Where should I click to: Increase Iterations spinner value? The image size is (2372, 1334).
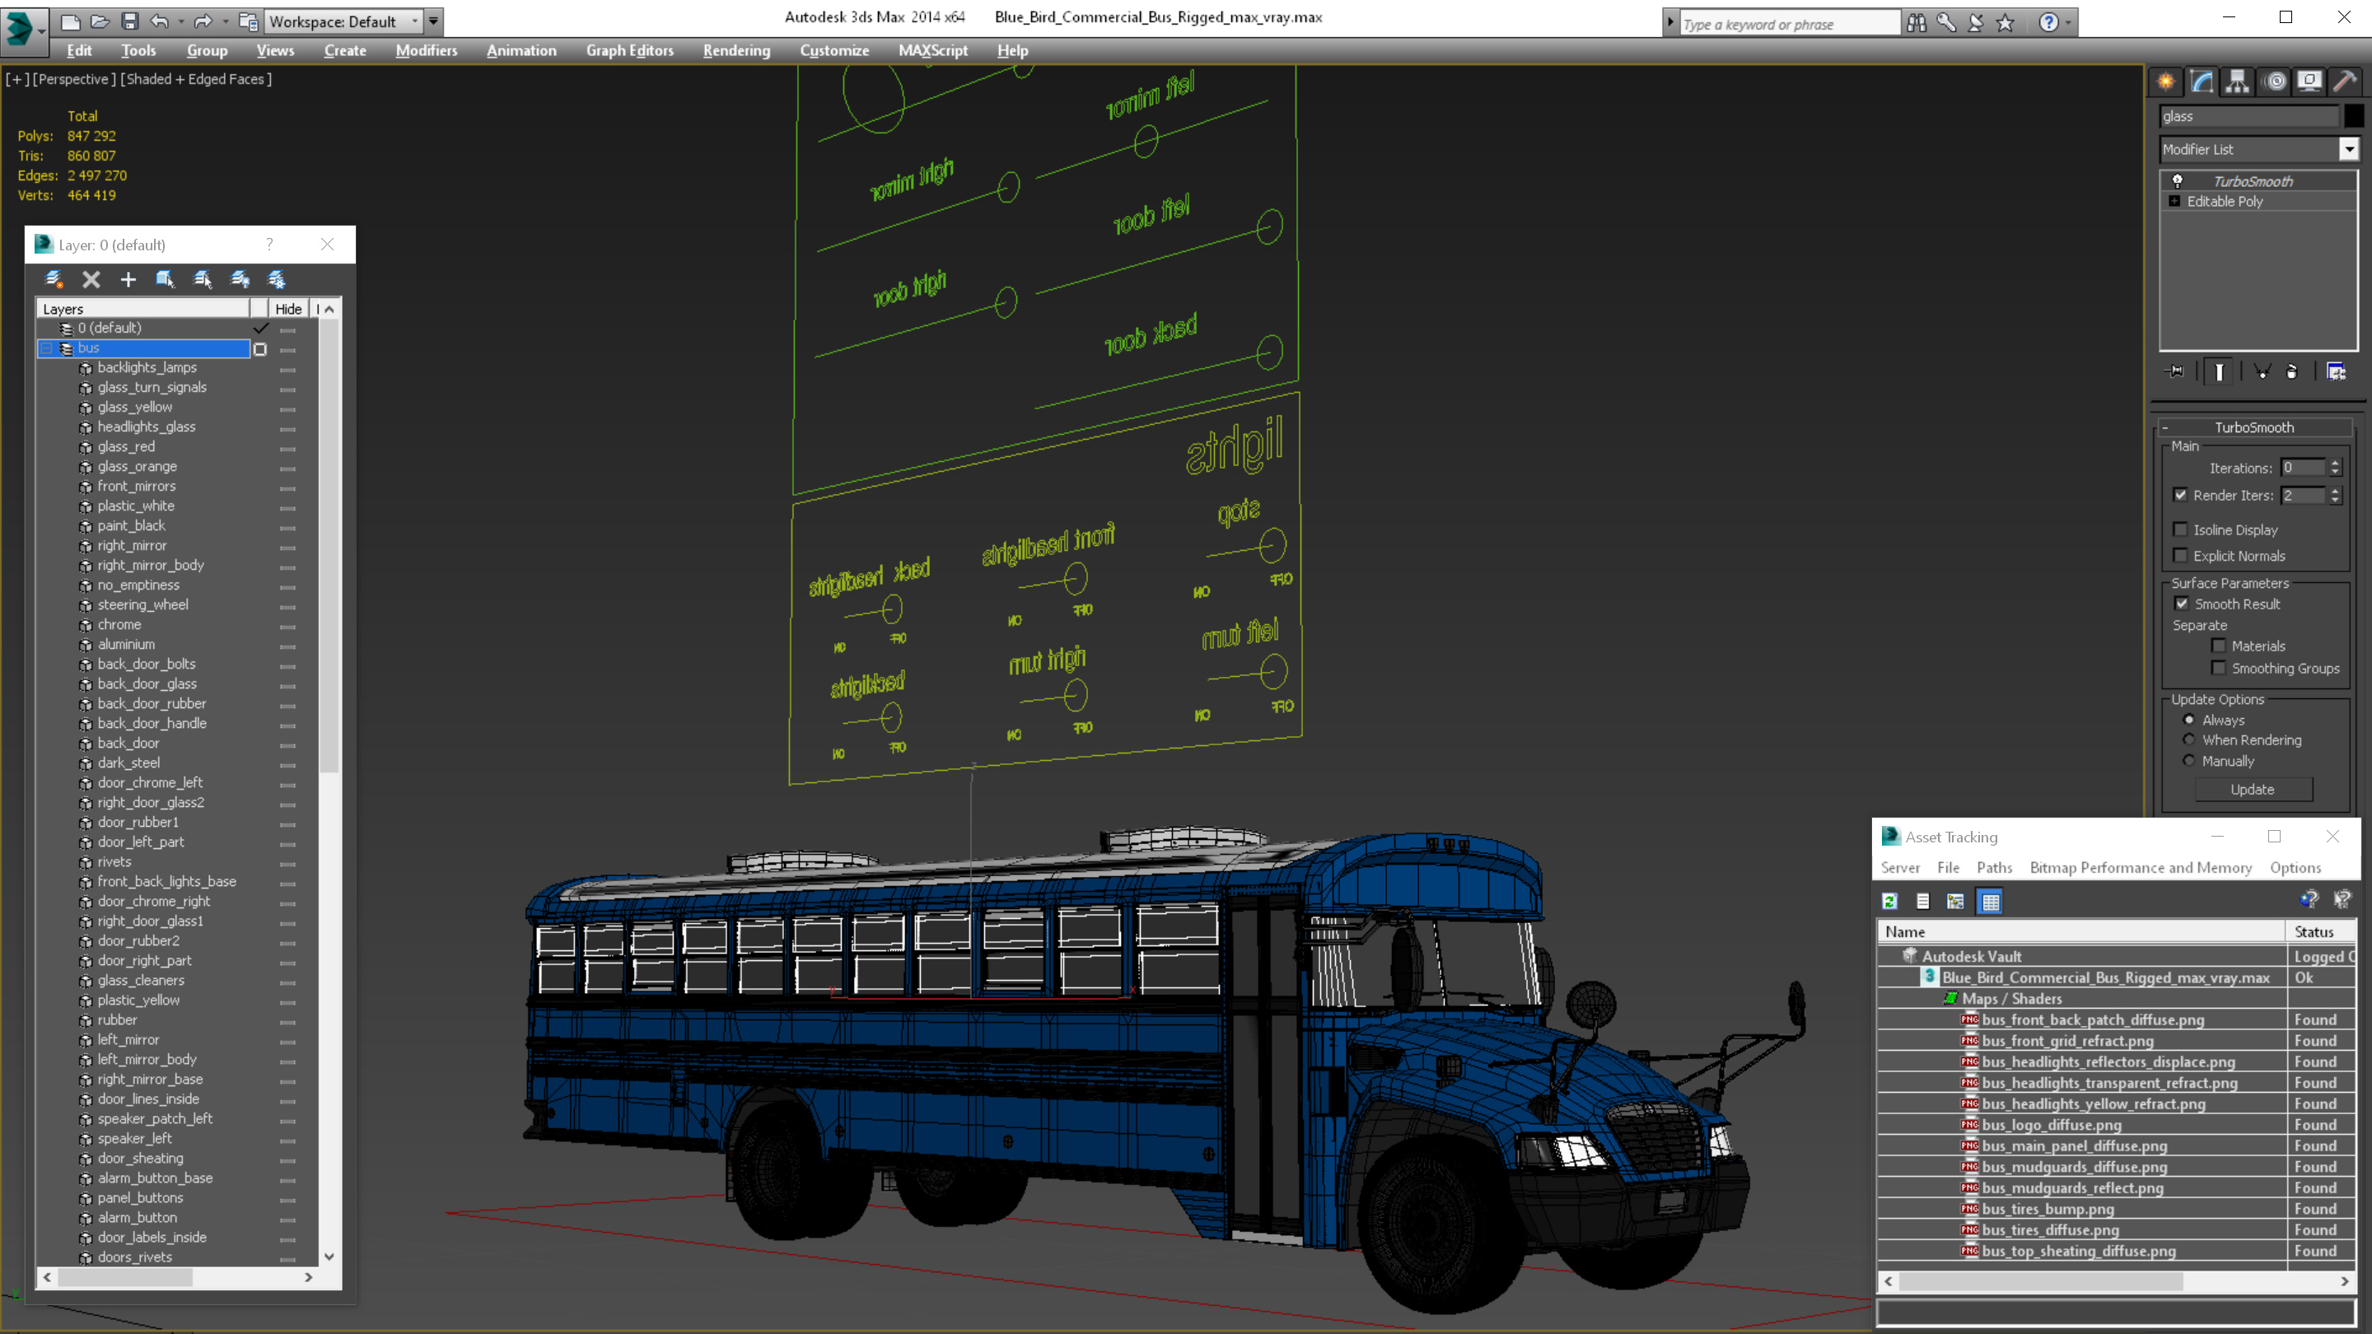(x=2335, y=463)
